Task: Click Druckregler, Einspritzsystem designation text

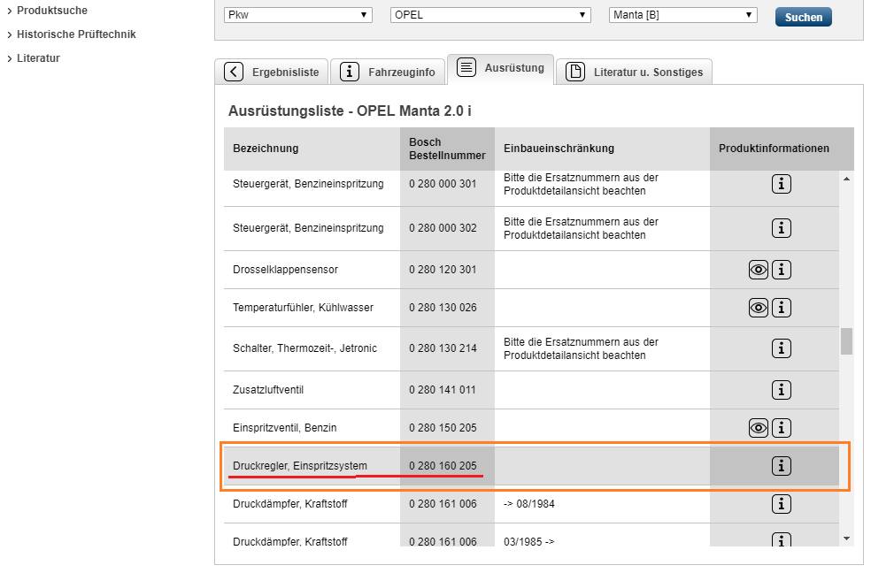Action: pos(300,466)
